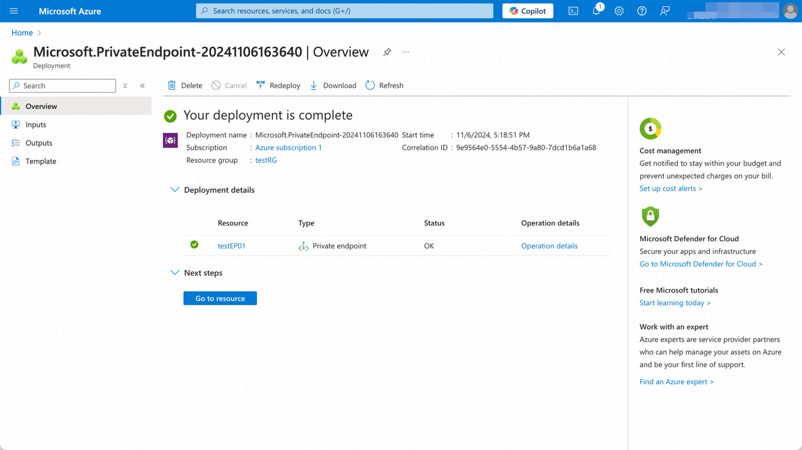The width and height of the screenshot is (802, 450).
Task: Click the Go to resource button
Action: coord(220,298)
